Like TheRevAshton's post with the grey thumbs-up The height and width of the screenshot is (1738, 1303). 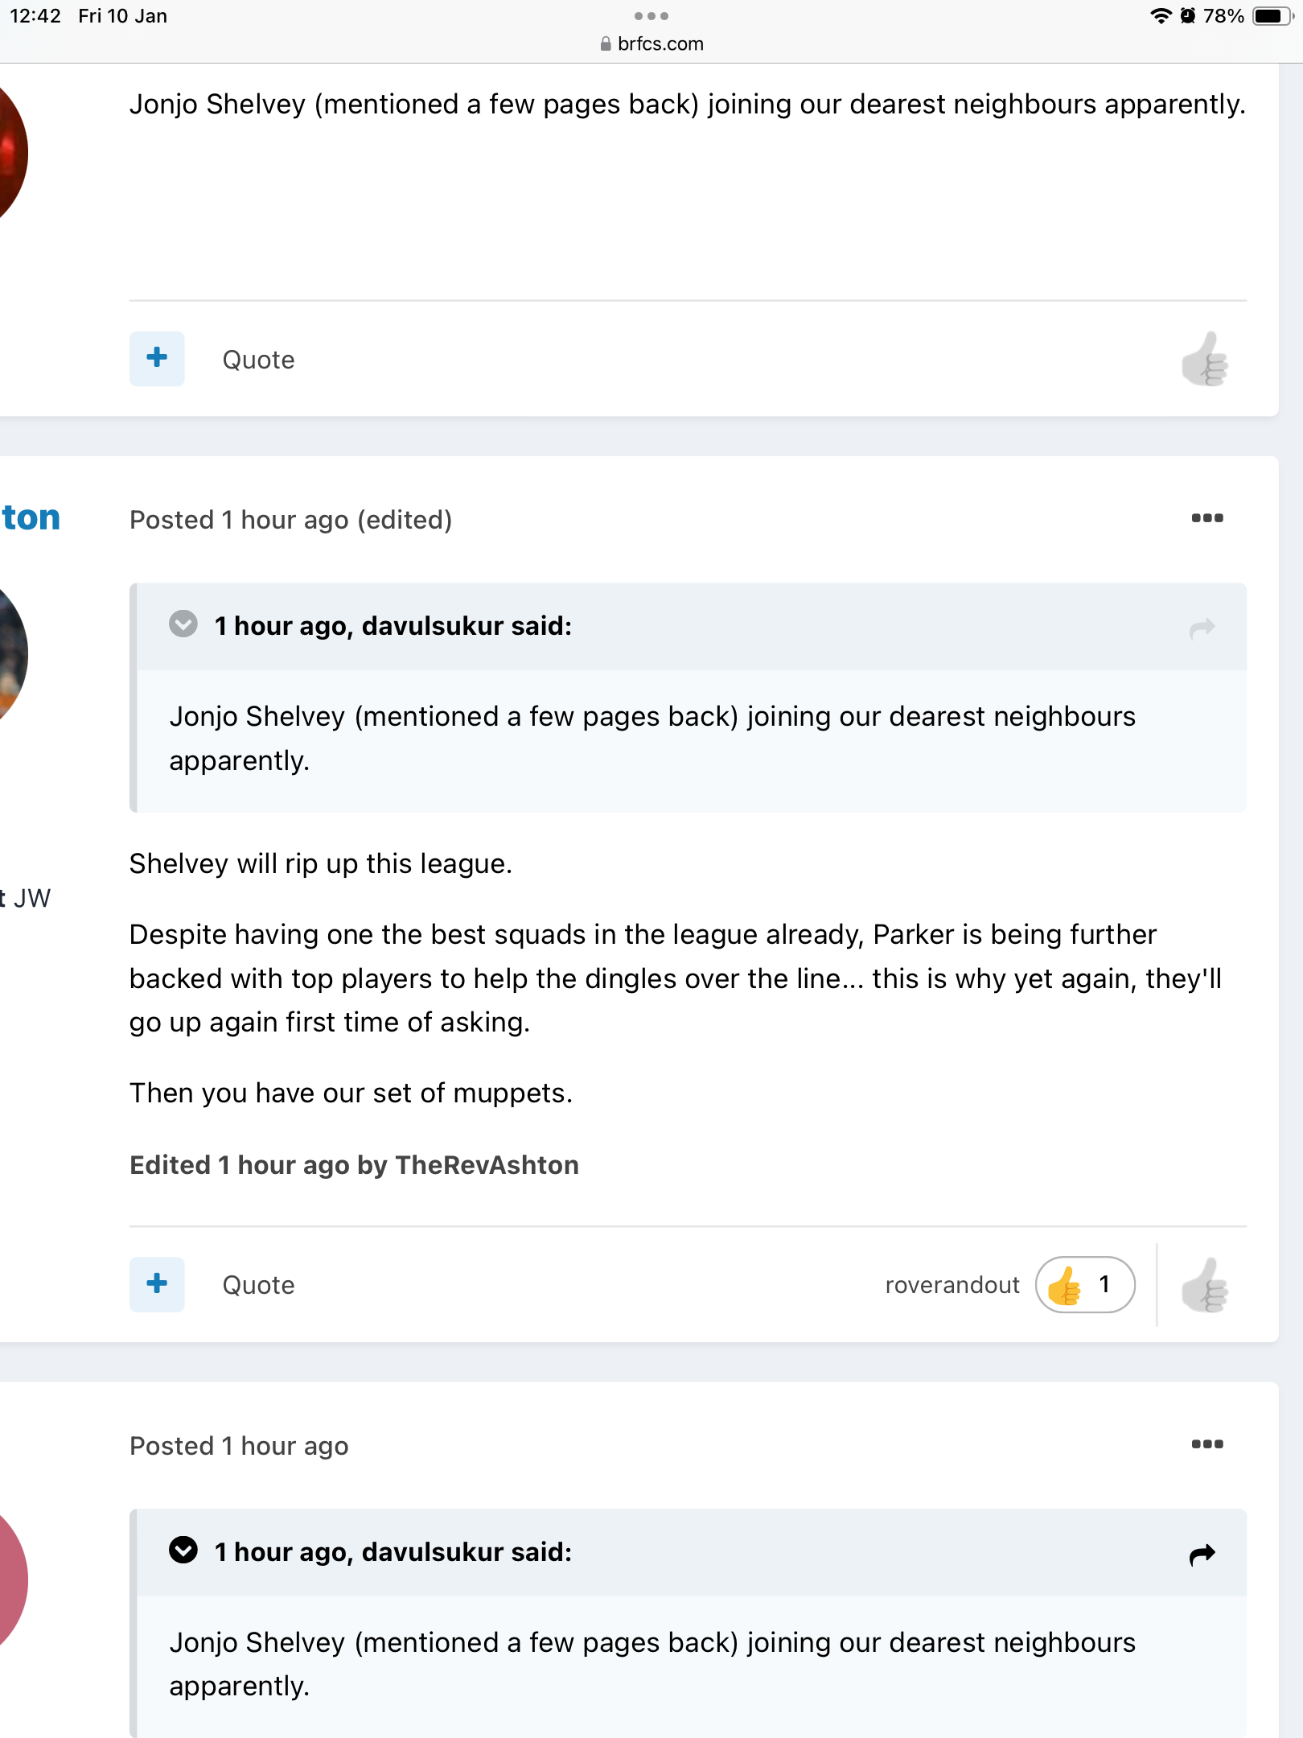pyautogui.click(x=1204, y=1285)
